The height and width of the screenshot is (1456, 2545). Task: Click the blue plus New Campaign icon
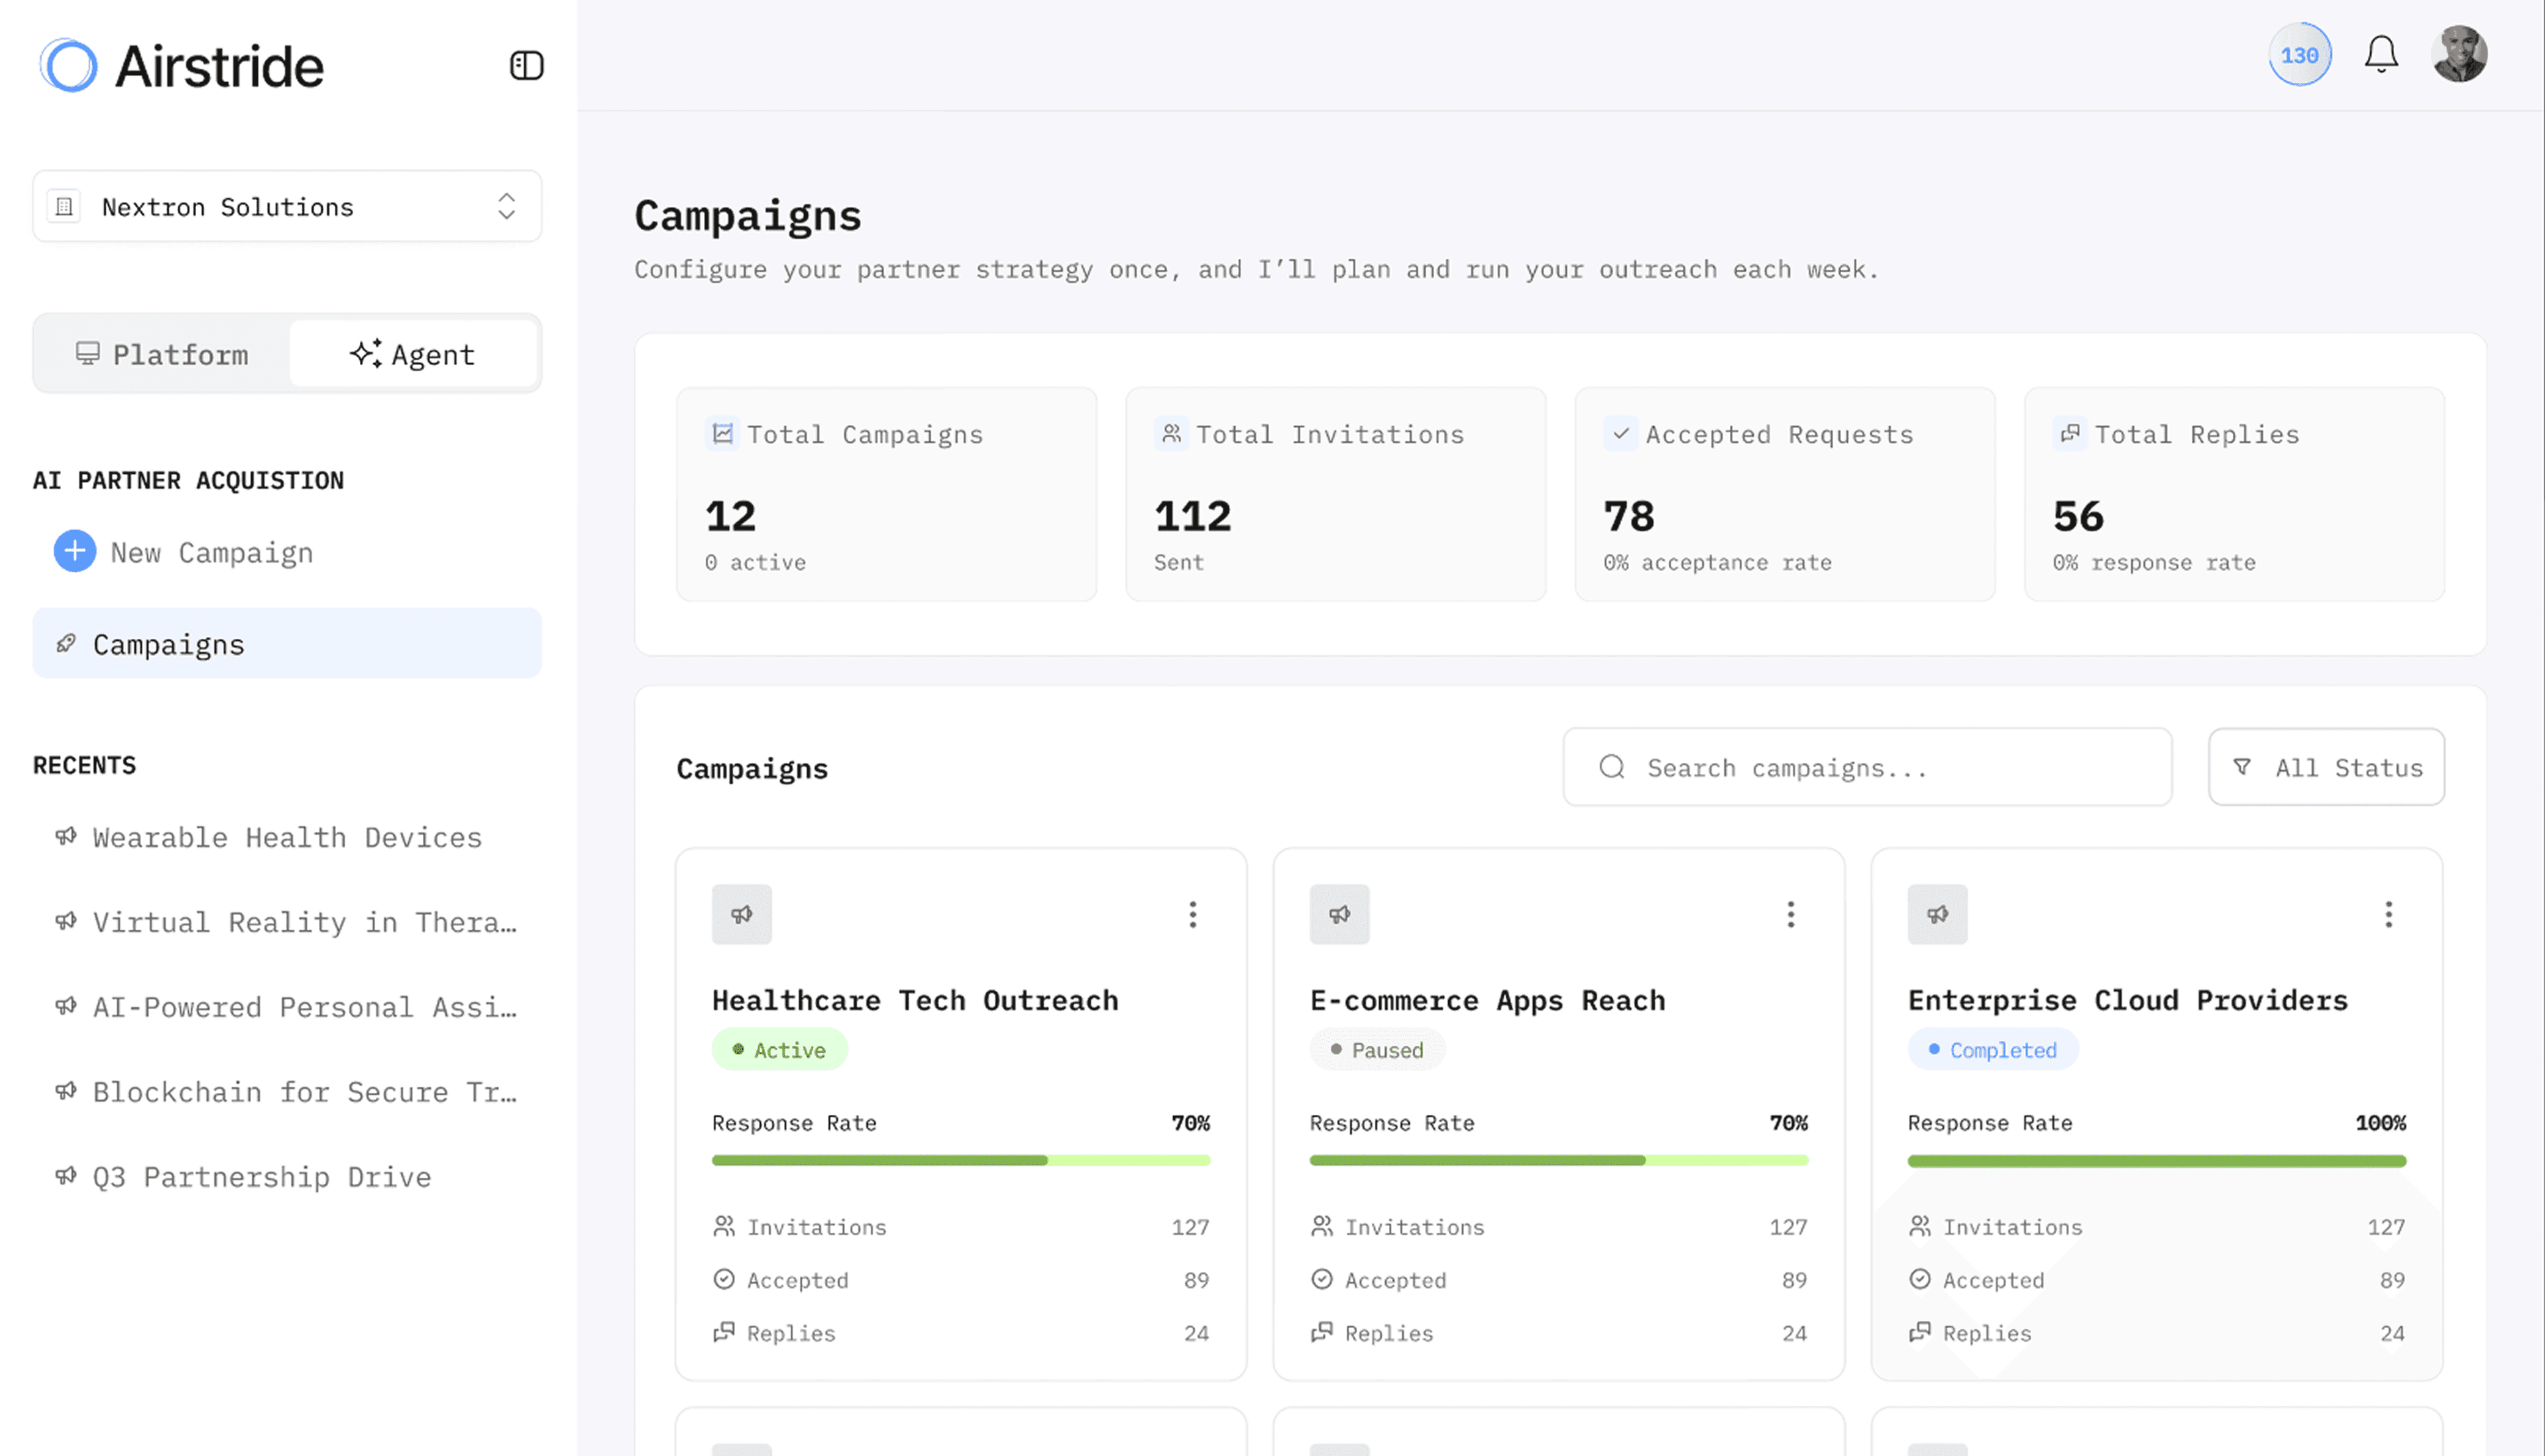tap(75, 551)
